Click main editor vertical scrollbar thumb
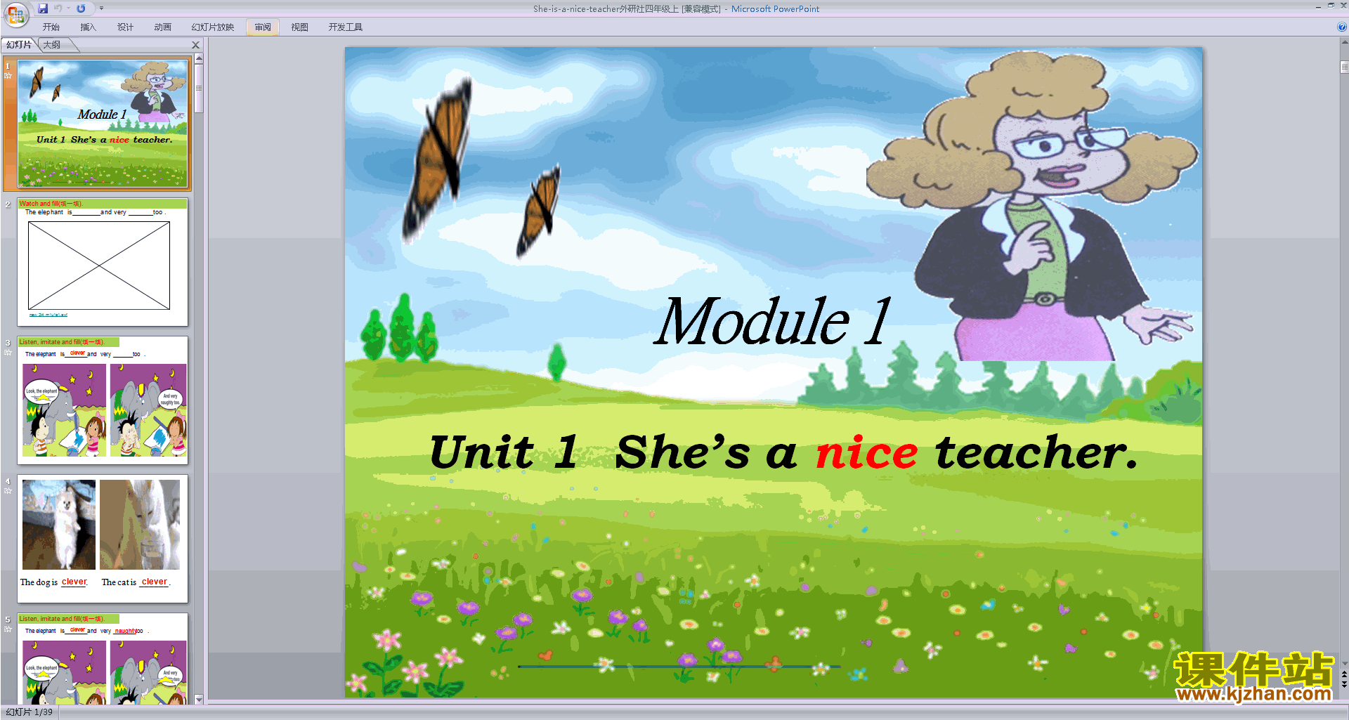This screenshot has height=720, width=1349. [1344, 67]
